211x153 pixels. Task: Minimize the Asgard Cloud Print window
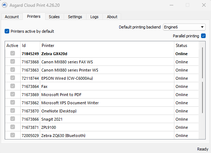(172, 5)
